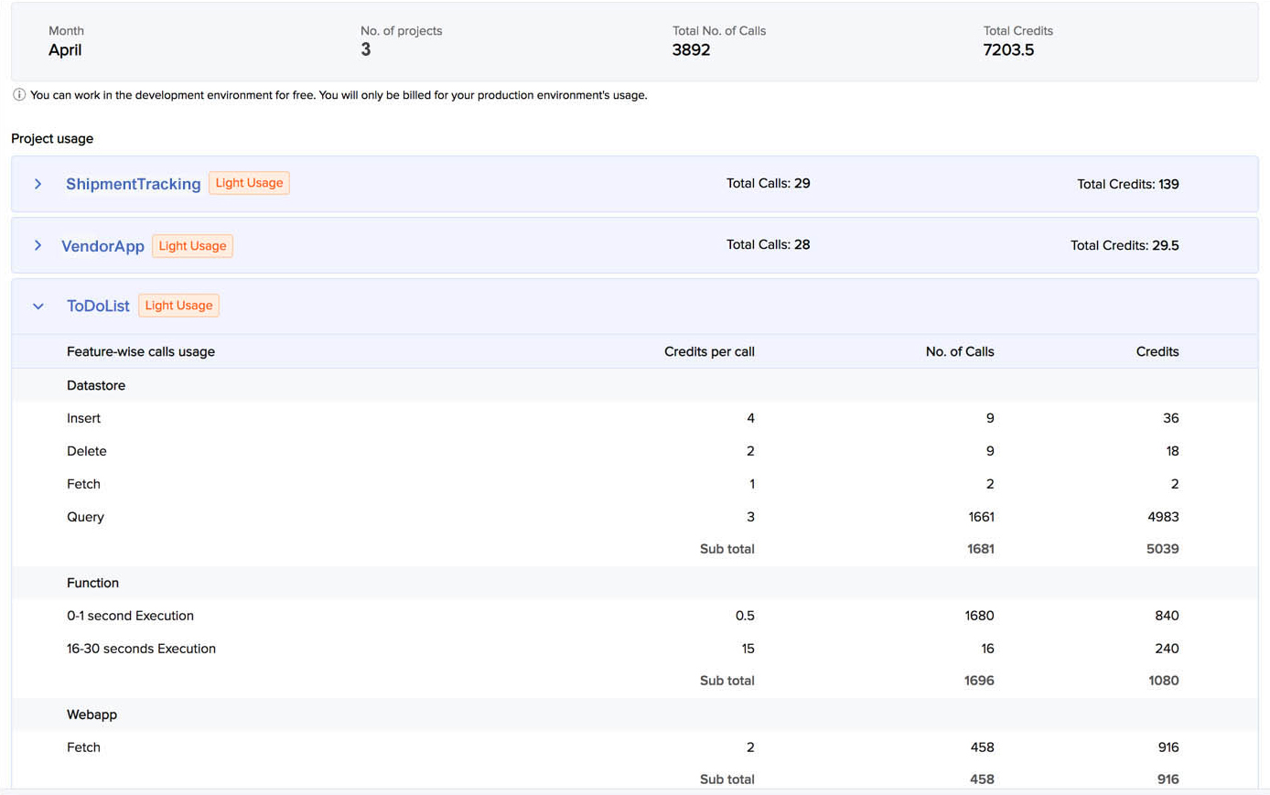Click the VendorApp chevron icon
Viewport: 1270px width, 795px height.
point(37,245)
